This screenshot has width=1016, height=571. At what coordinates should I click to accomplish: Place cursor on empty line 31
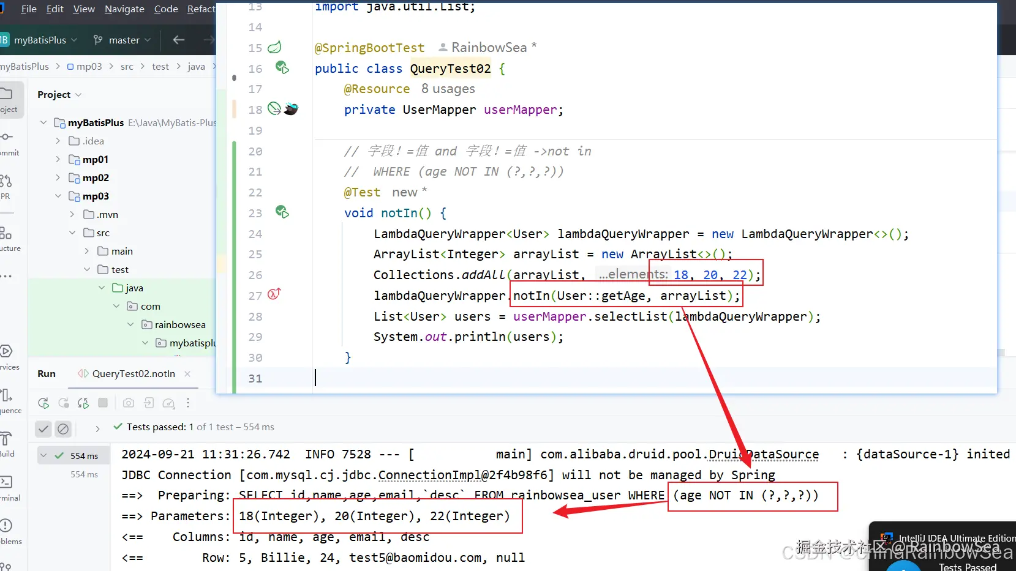coord(655,378)
